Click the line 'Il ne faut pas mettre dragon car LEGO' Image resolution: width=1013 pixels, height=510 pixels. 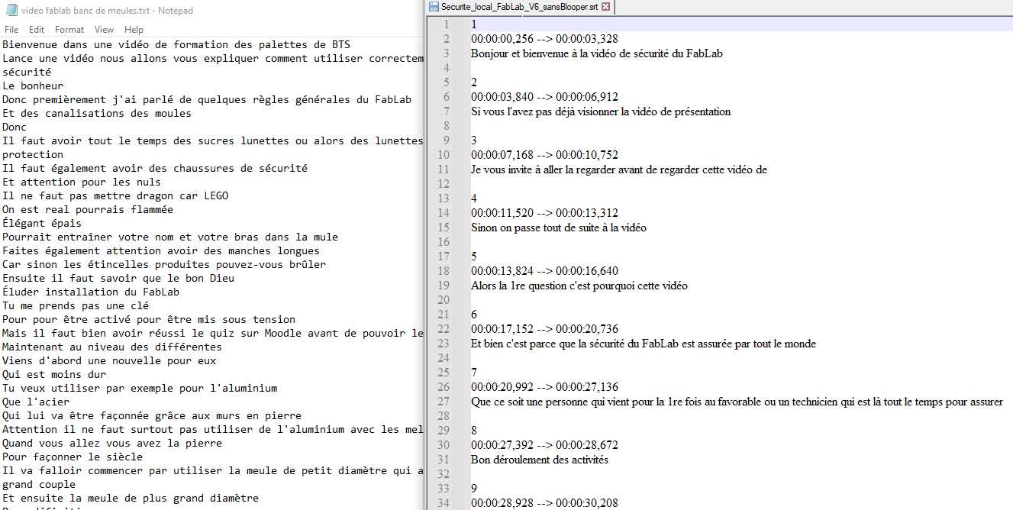[115, 195]
